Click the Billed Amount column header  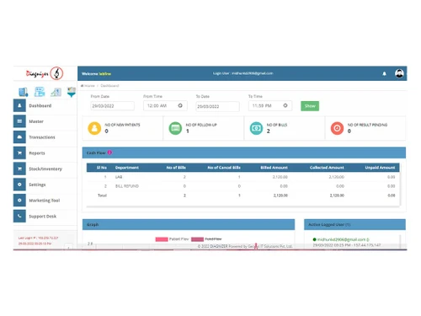(274, 168)
